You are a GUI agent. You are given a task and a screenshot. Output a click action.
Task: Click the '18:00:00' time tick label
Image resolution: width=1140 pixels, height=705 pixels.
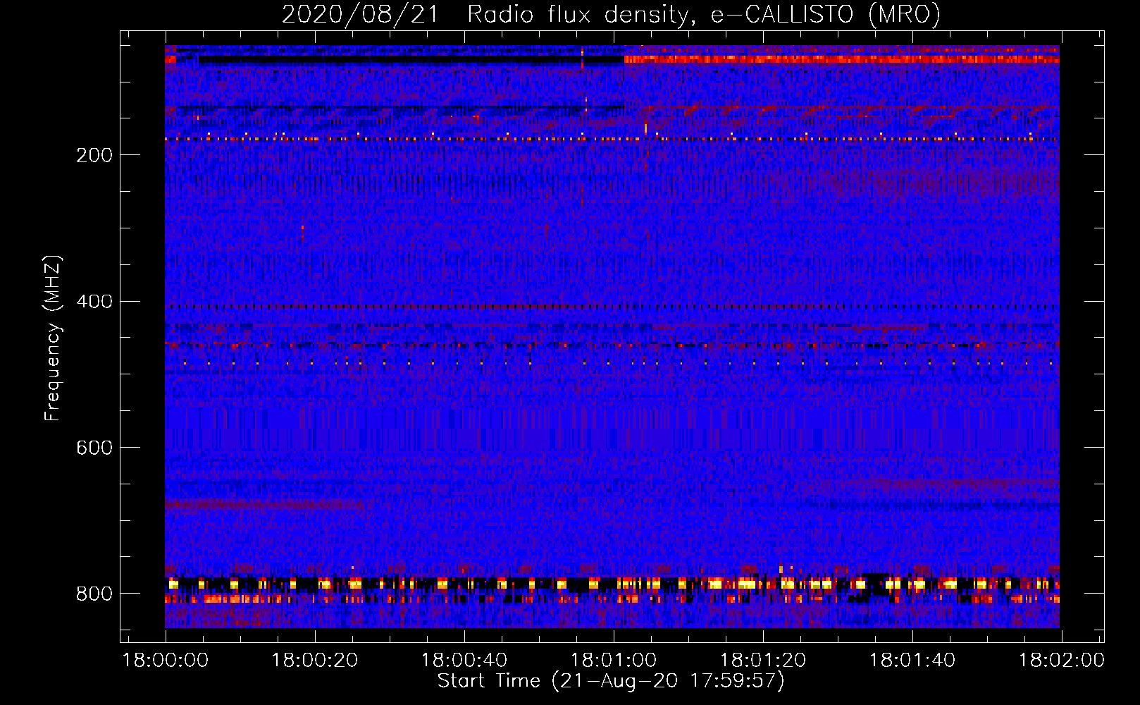[166, 661]
